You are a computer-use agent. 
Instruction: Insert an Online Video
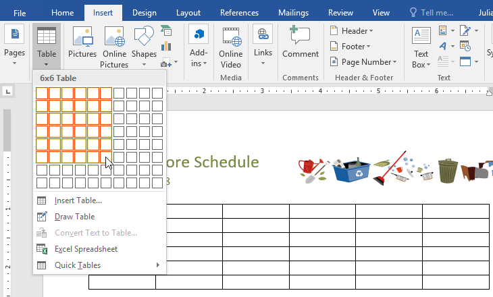coord(230,47)
